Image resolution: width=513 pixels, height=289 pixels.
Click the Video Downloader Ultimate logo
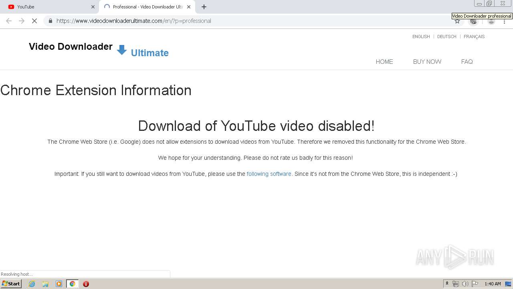99,50
